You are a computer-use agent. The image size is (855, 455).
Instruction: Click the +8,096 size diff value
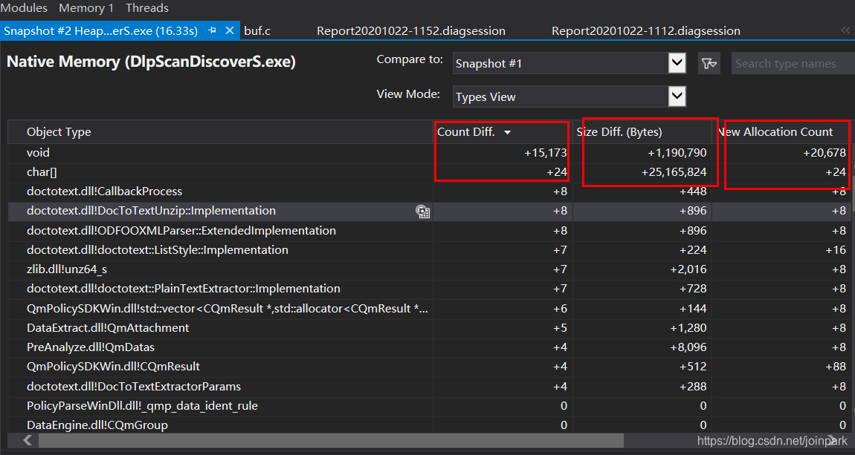688,347
